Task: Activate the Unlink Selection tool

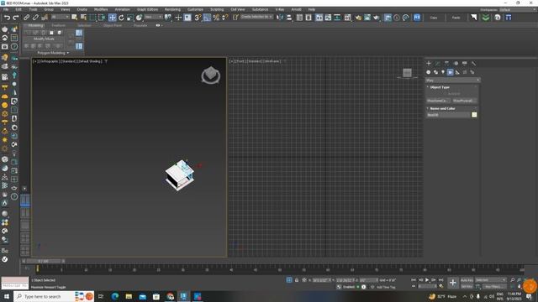Action: [35, 18]
